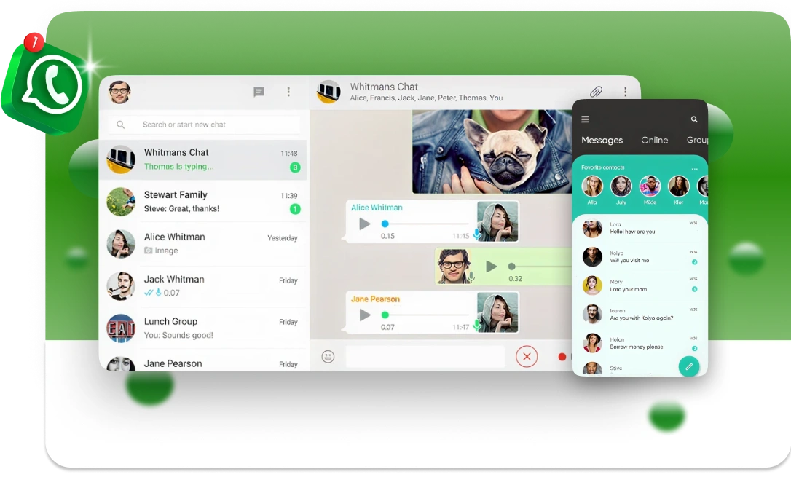The width and height of the screenshot is (791, 477).
Task: Click the search icon in mobile app
Action: (694, 119)
